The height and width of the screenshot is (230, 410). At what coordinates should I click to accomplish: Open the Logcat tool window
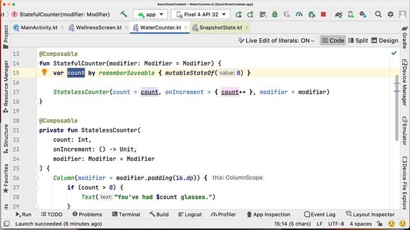pos(190,215)
